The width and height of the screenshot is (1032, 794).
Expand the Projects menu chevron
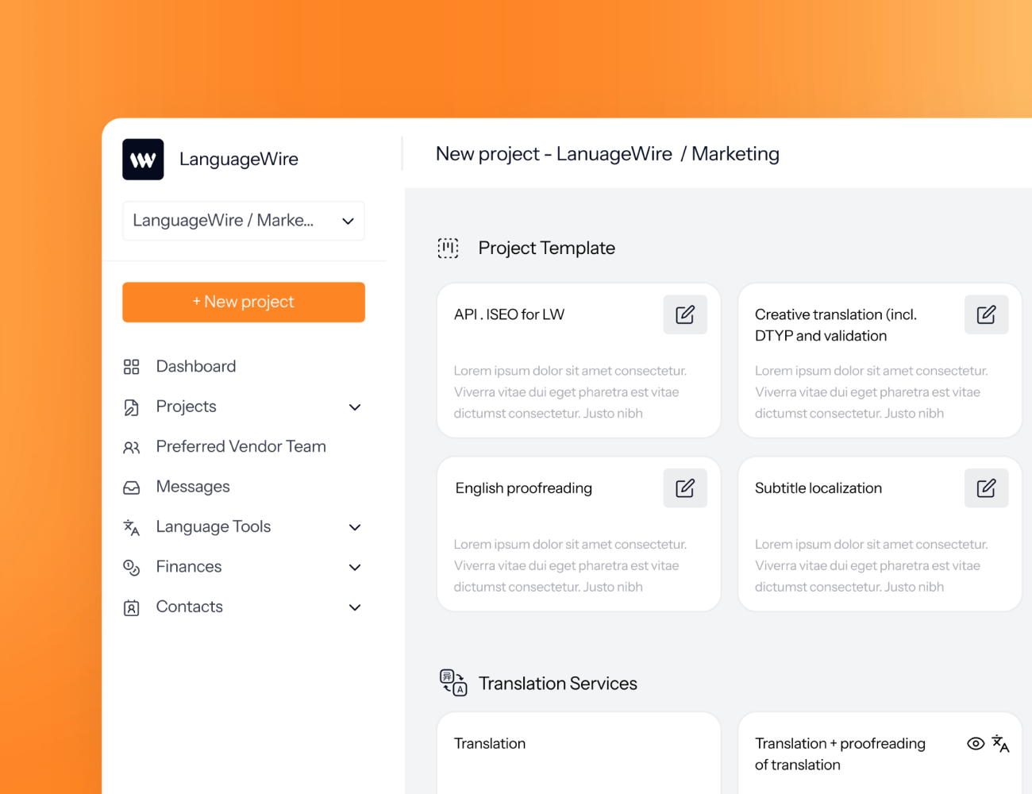pos(355,407)
